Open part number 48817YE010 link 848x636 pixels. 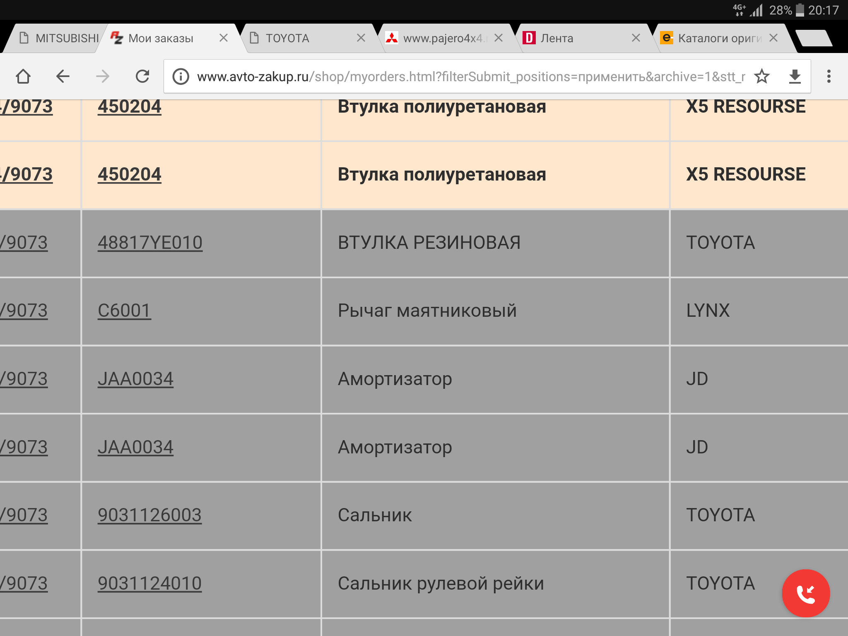pyautogui.click(x=150, y=243)
